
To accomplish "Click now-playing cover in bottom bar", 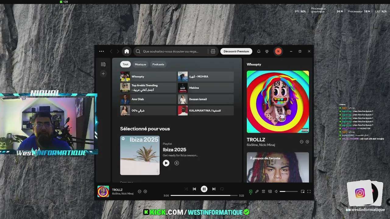I will (x=103, y=191).
